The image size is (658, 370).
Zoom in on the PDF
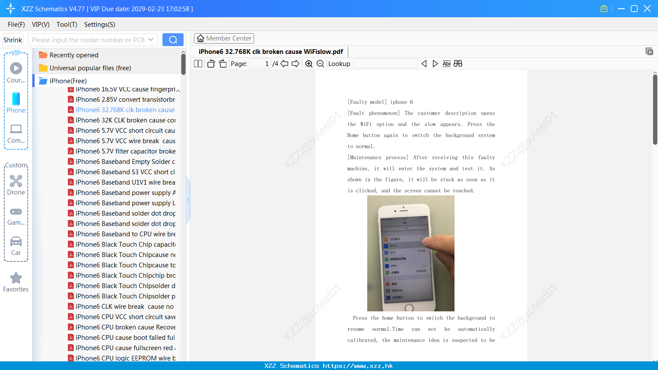pyautogui.click(x=309, y=64)
